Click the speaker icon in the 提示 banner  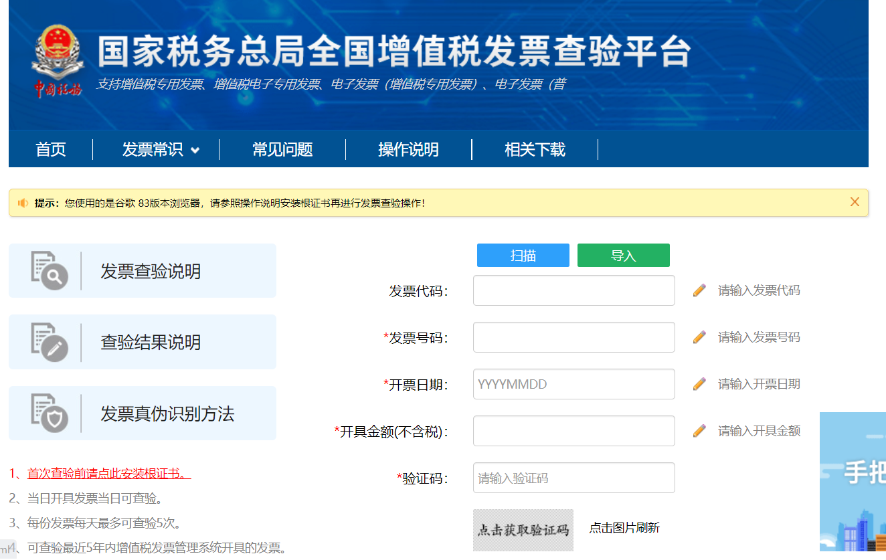22,201
